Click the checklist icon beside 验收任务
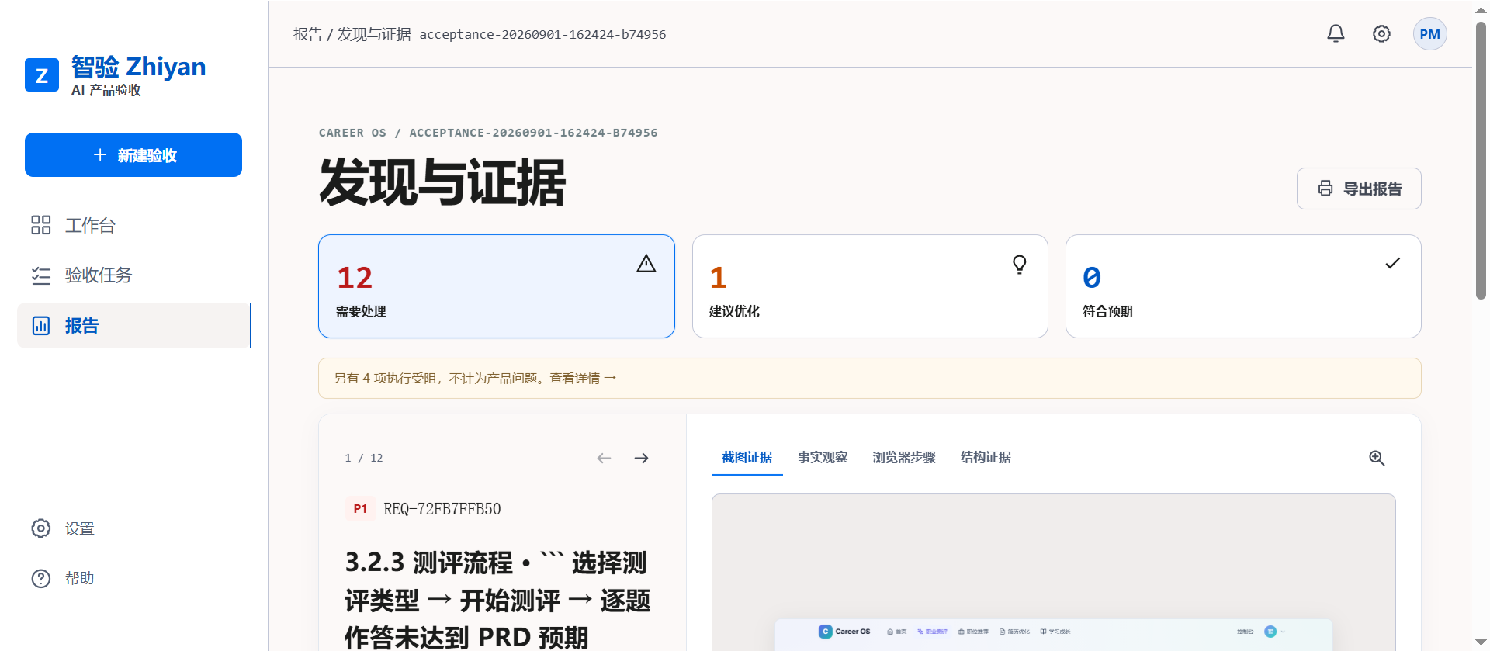Image resolution: width=1490 pixels, height=651 pixels. click(41, 275)
